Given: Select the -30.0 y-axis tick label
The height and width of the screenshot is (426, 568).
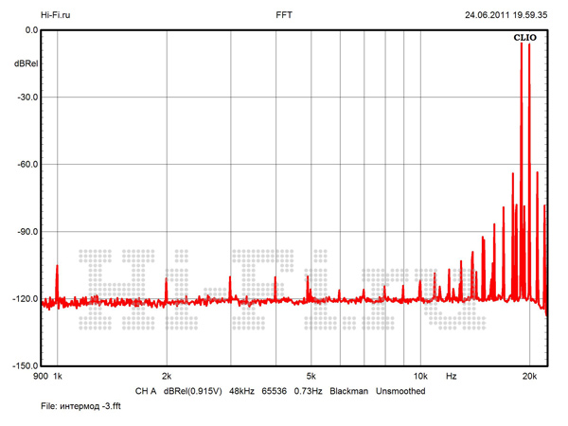Looking at the screenshot, I should tap(27, 98).
